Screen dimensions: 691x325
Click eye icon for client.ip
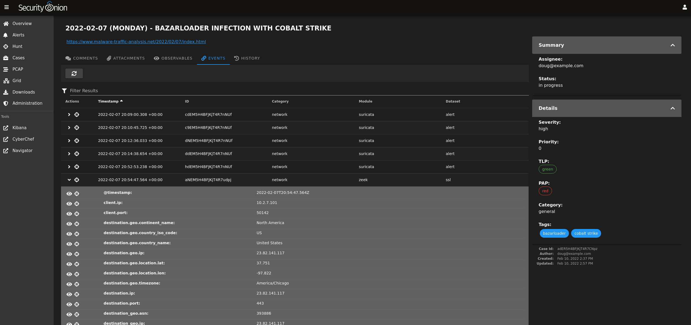coord(69,204)
